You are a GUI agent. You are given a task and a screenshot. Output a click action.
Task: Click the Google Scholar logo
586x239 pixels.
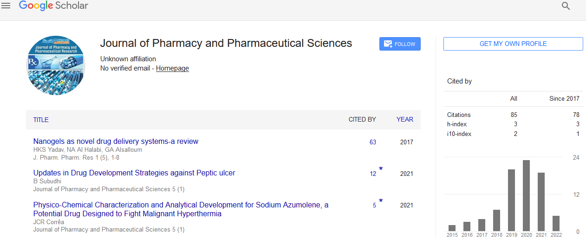click(x=53, y=6)
